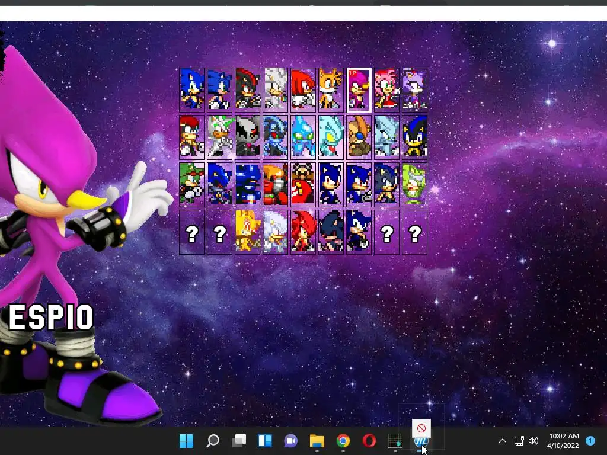Open the Opera browser icon
This screenshot has width=607, height=455.
(369, 441)
